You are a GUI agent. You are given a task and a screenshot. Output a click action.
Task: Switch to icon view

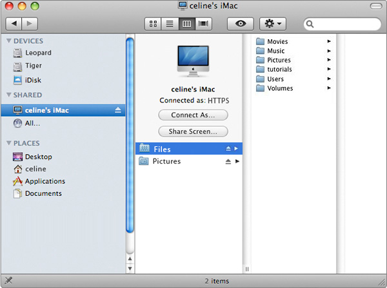153,24
